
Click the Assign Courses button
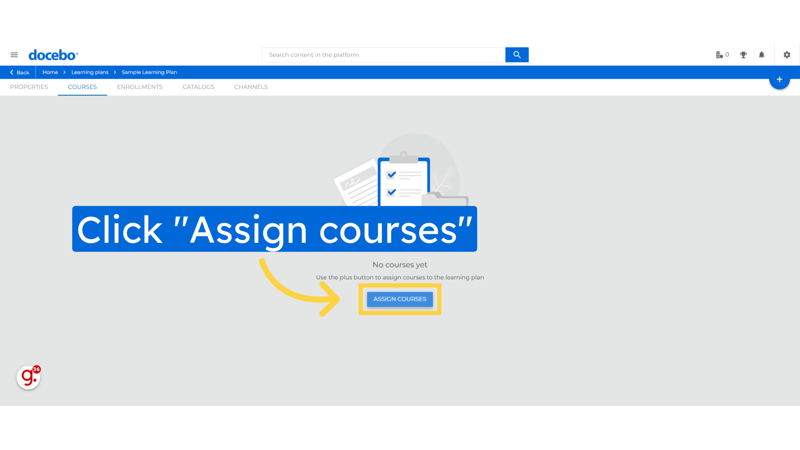point(400,298)
